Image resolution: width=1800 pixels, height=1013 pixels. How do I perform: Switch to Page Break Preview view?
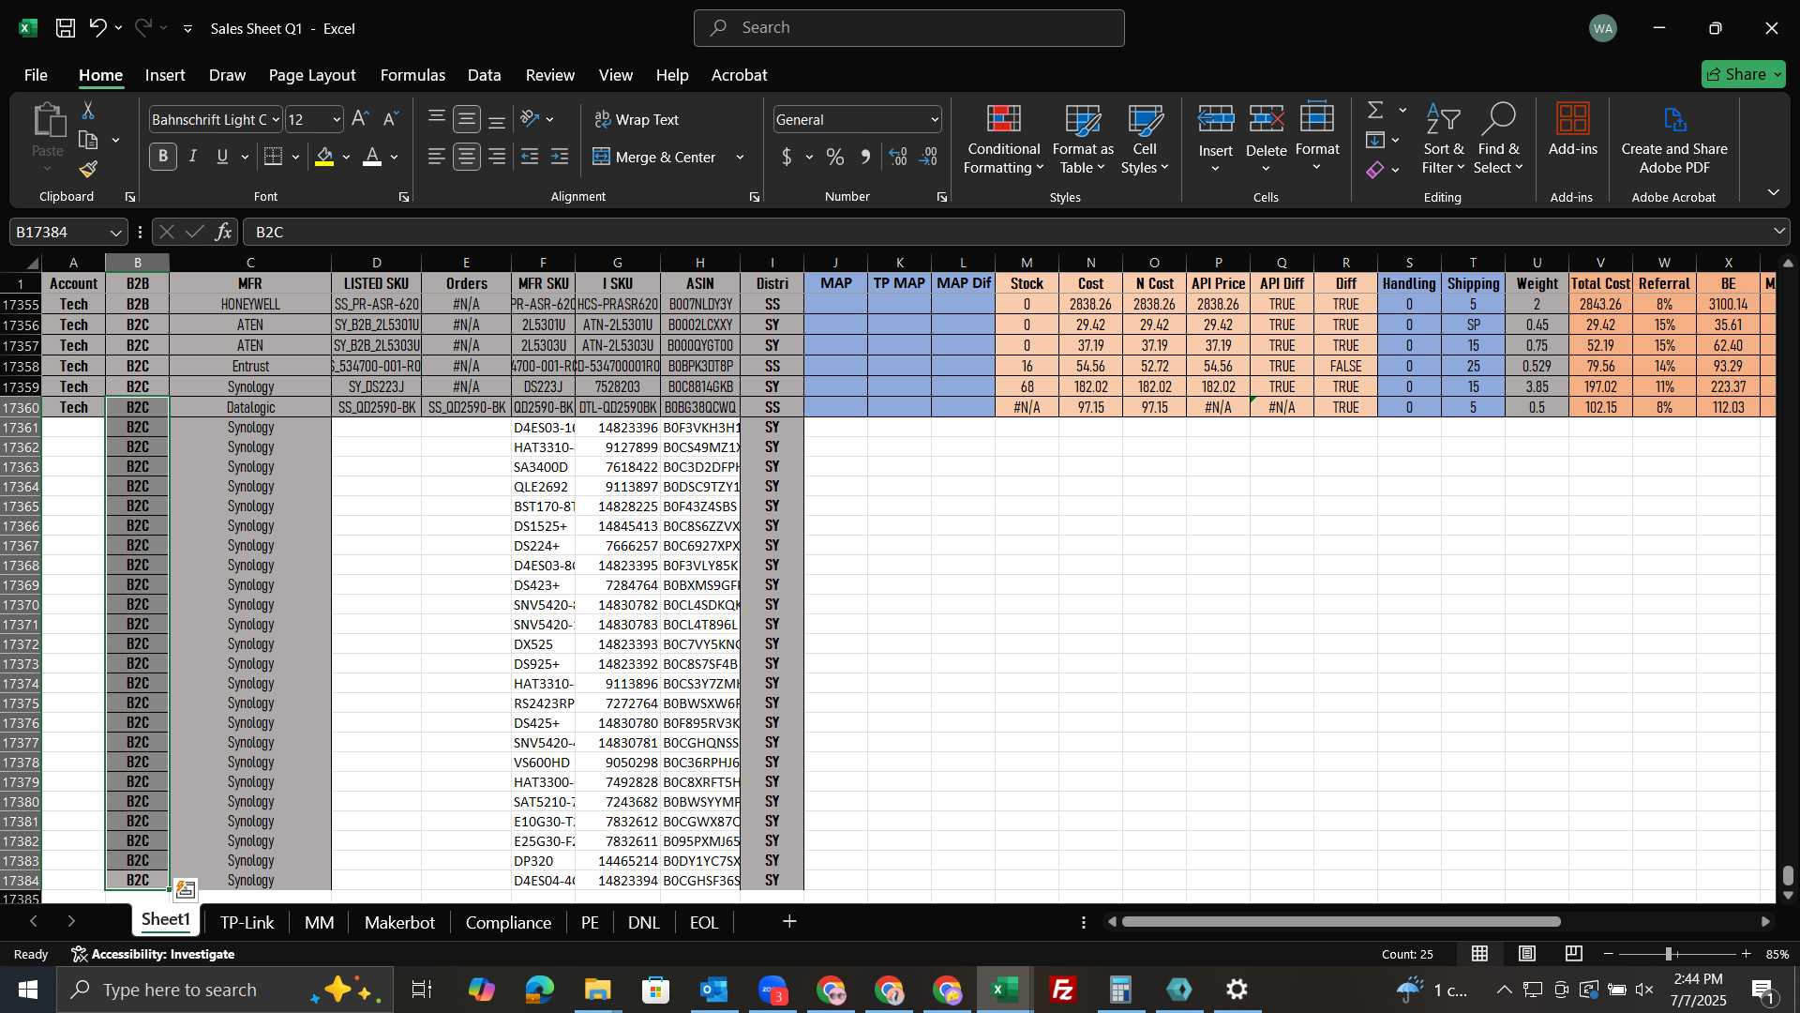[1574, 954]
